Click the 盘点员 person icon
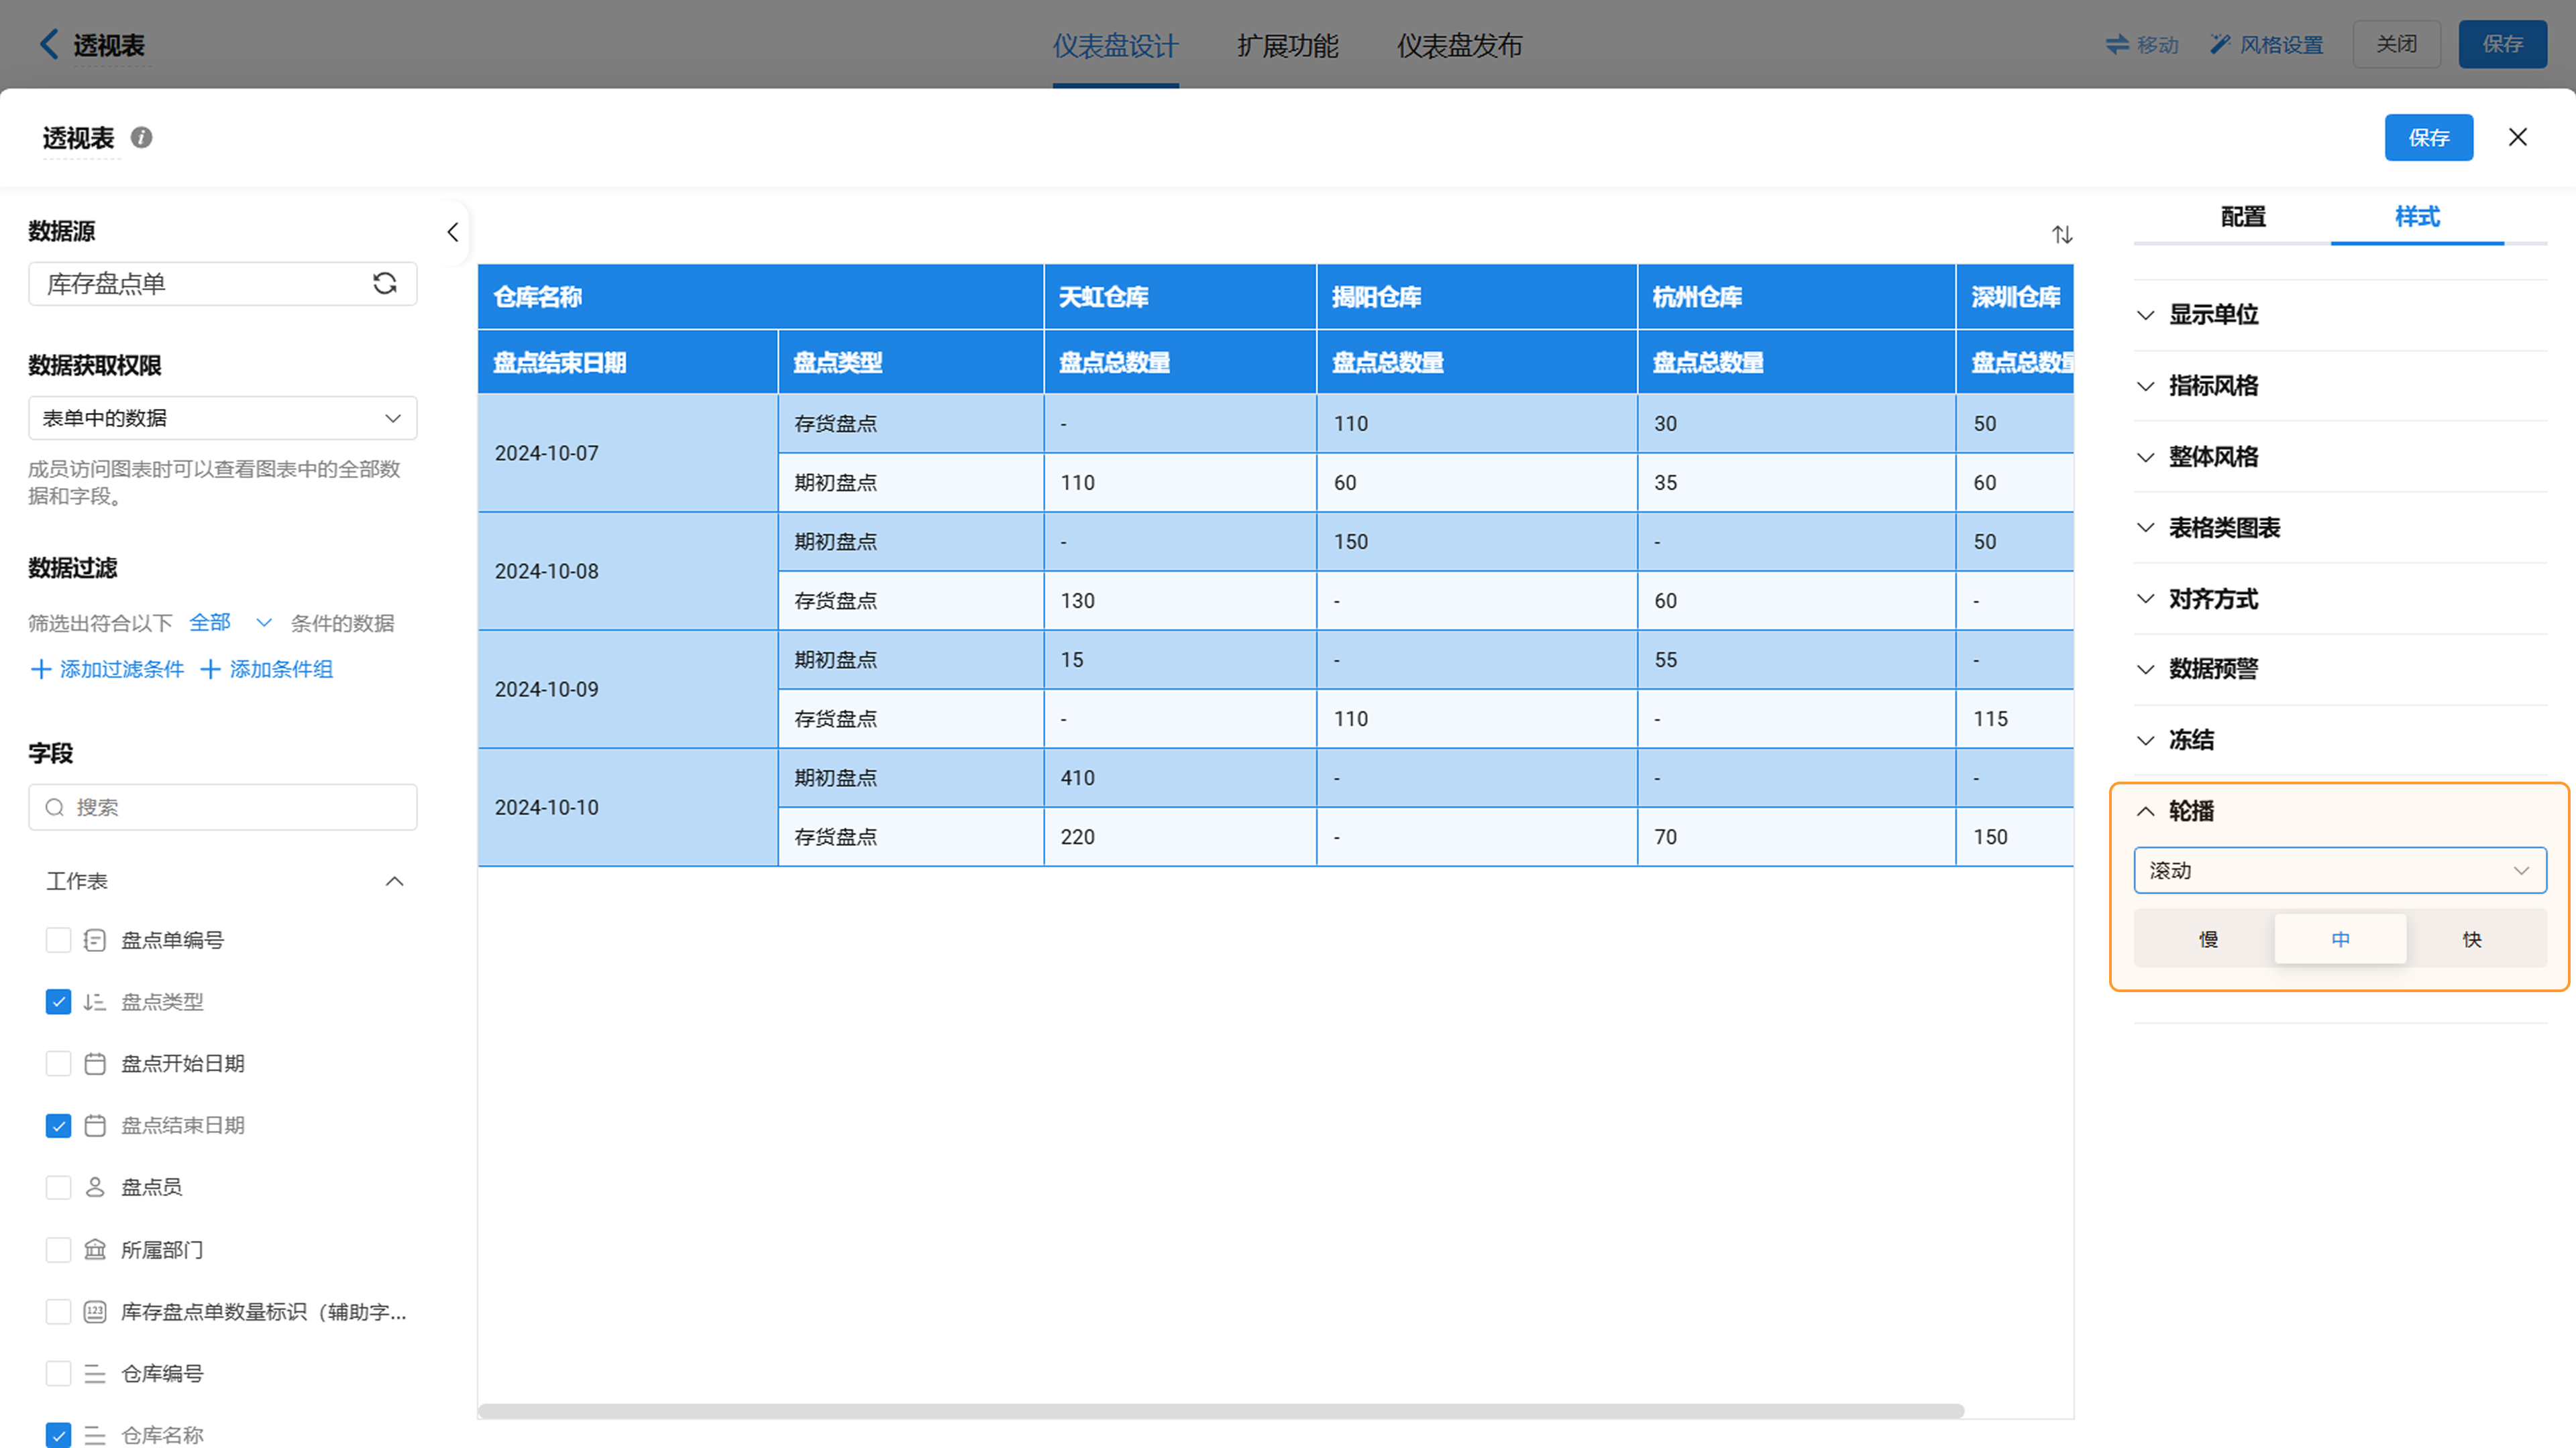Screen dimensions: 2576x1448 [95, 1187]
